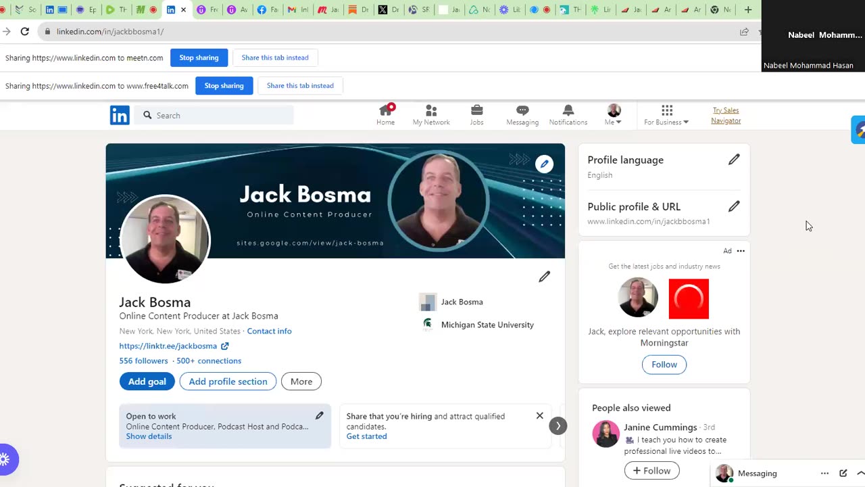Click the Morningstar red logo
Image resolution: width=865 pixels, height=487 pixels.
689,298
